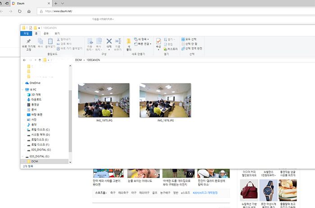Click 축구 link in Daum sports bar
This screenshot has width=315, height=208.
click(113, 193)
